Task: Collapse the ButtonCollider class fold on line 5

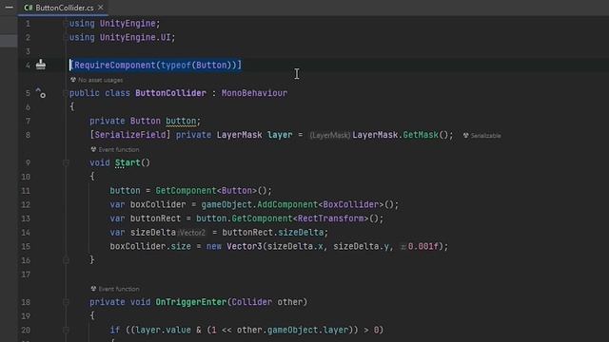Action: coord(66,93)
